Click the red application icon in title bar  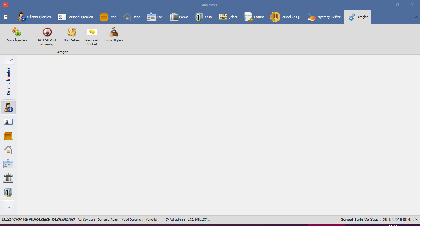tap(5, 5)
